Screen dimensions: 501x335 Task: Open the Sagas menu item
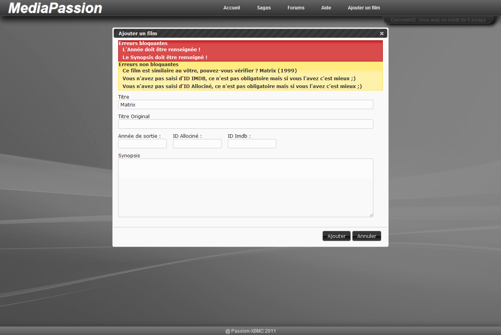(x=264, y=8)
